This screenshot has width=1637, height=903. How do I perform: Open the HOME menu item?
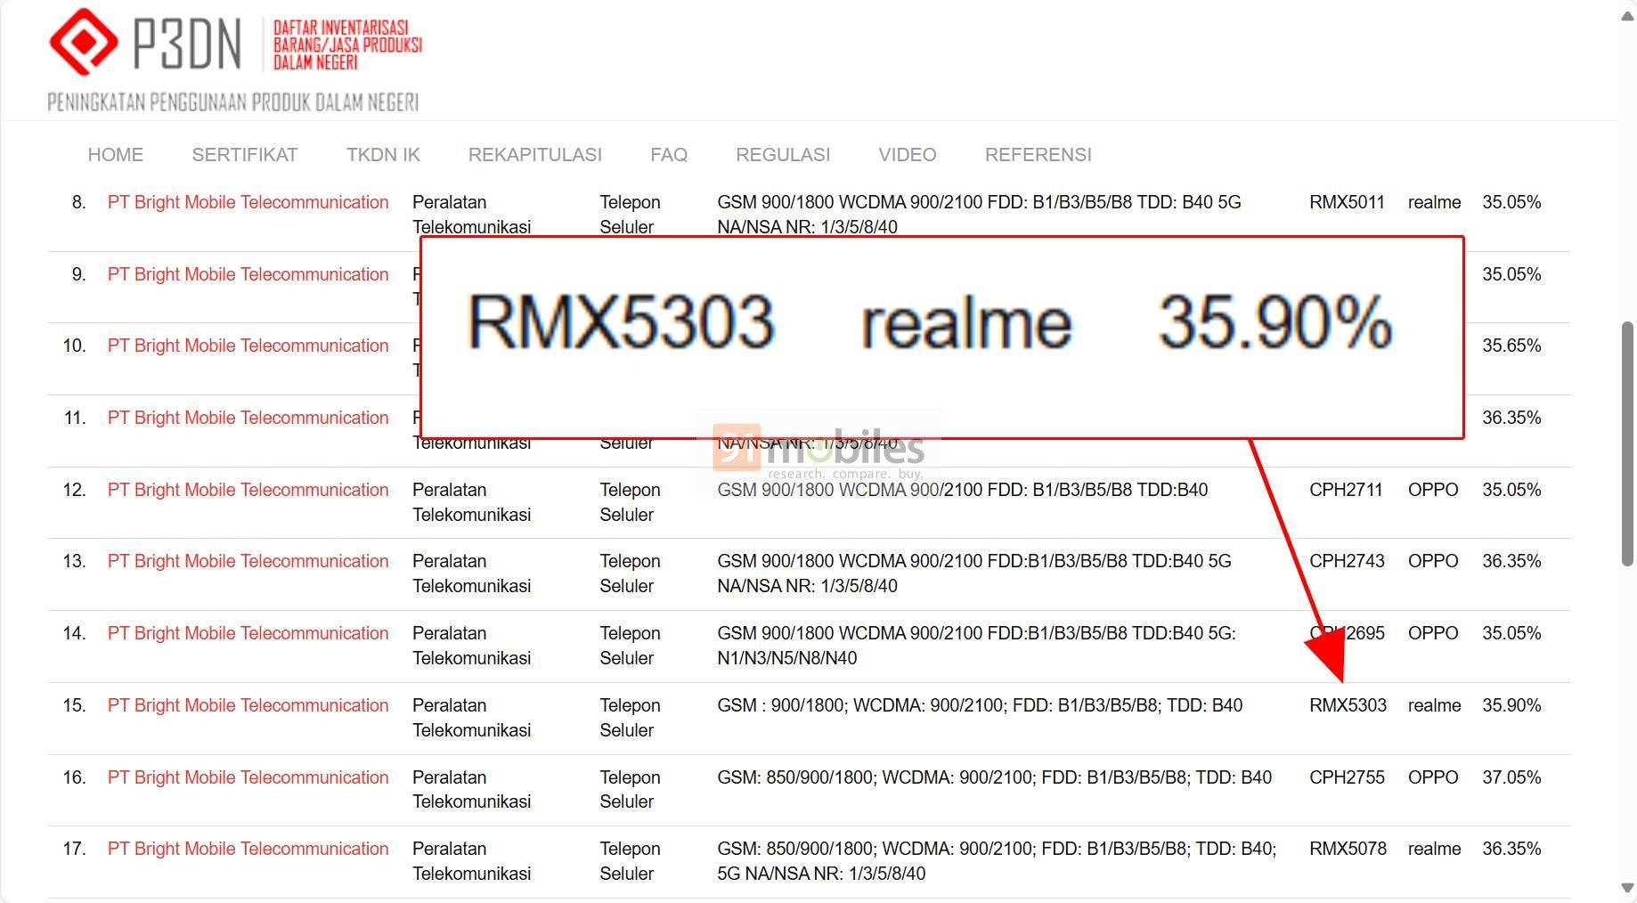click(x=116, y=155)
